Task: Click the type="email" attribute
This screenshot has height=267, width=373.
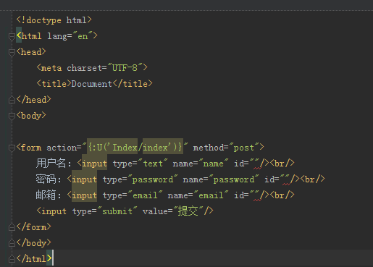Action: pos(133,195)
